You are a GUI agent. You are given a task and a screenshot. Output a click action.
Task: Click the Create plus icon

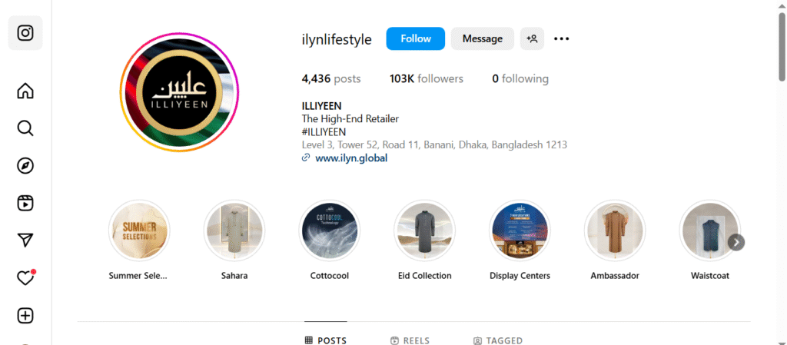pyautogui.click(x=25, y=316)
